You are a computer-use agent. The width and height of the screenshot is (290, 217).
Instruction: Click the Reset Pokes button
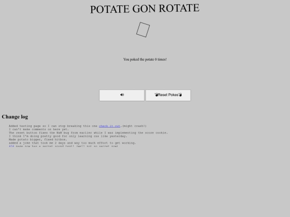click(168, 95)
